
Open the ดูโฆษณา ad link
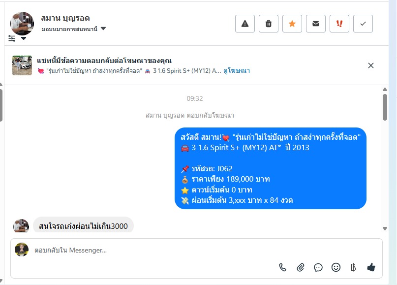tap(237, 71)
